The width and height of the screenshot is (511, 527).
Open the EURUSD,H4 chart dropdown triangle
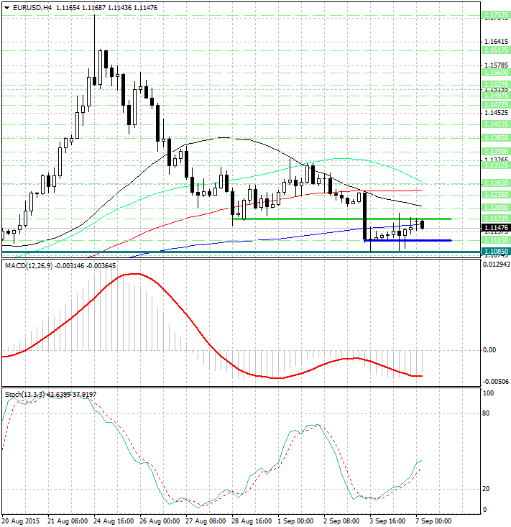[x=6, y=8]
